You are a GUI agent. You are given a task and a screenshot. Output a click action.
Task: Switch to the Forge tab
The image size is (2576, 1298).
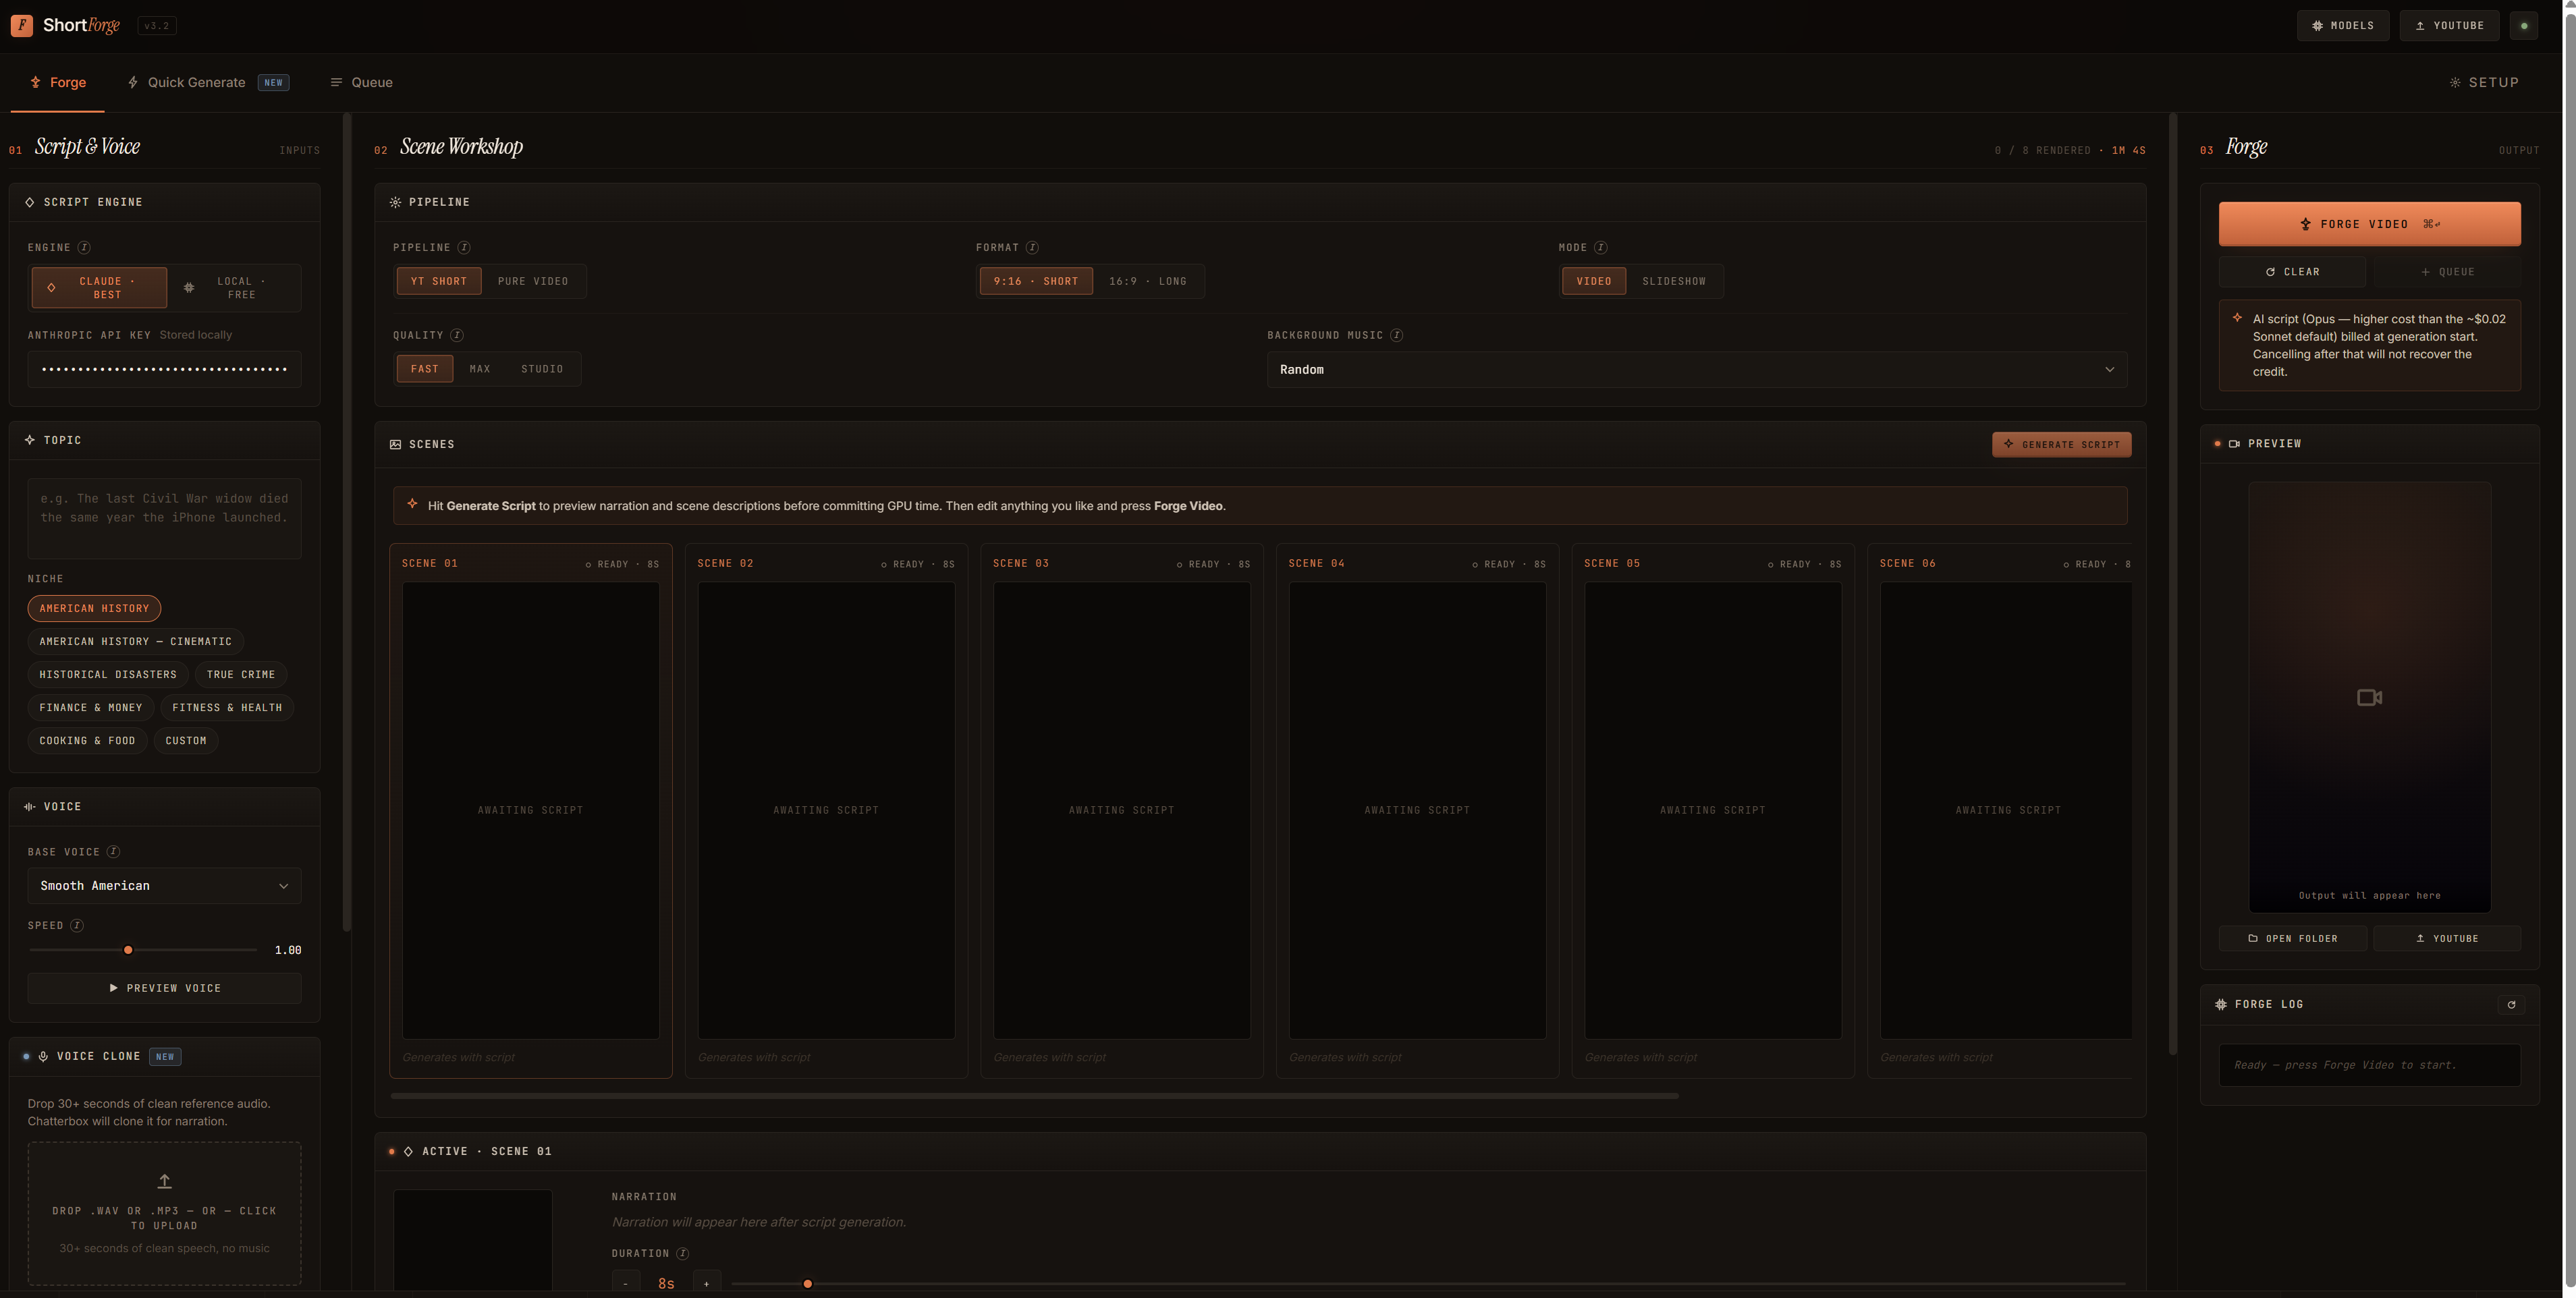pos(58,83)
